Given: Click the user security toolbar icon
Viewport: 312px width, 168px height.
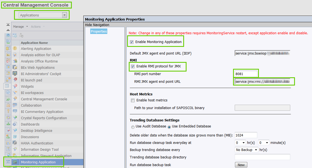Looking at the screenshot, I should click(21, 35).
